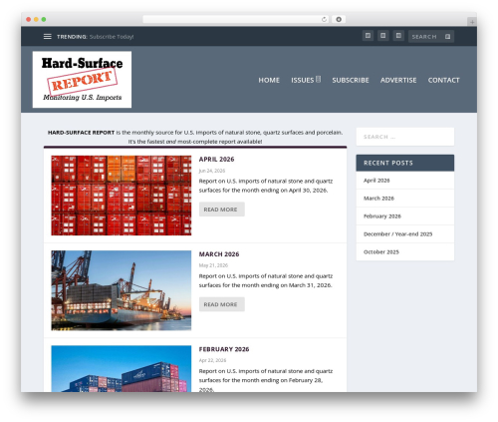Click the cargo ship port thumbnail
Image resolution: width=498 pixels, height=422 pixels.
point(122,290)
